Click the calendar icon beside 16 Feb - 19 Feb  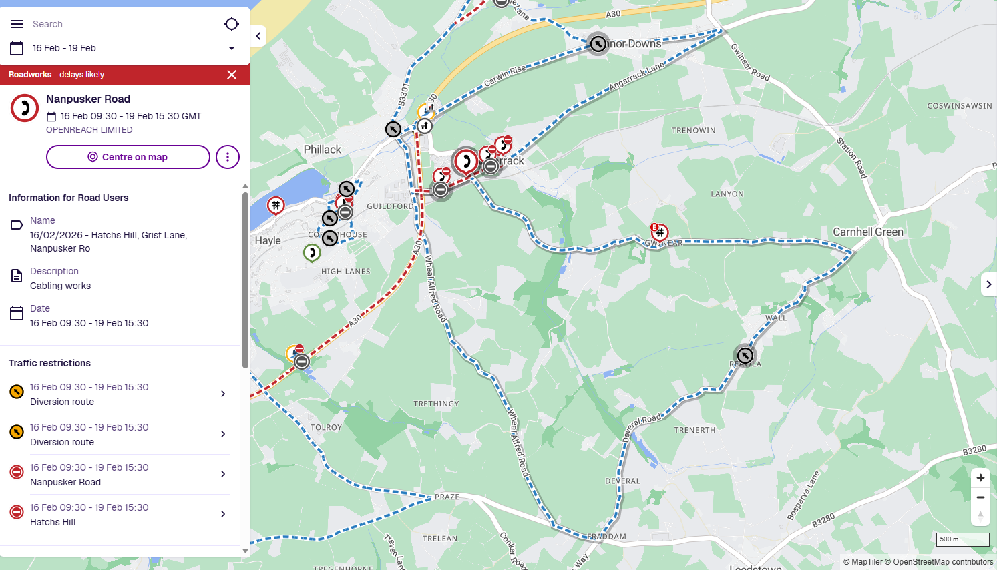point(17,48)
